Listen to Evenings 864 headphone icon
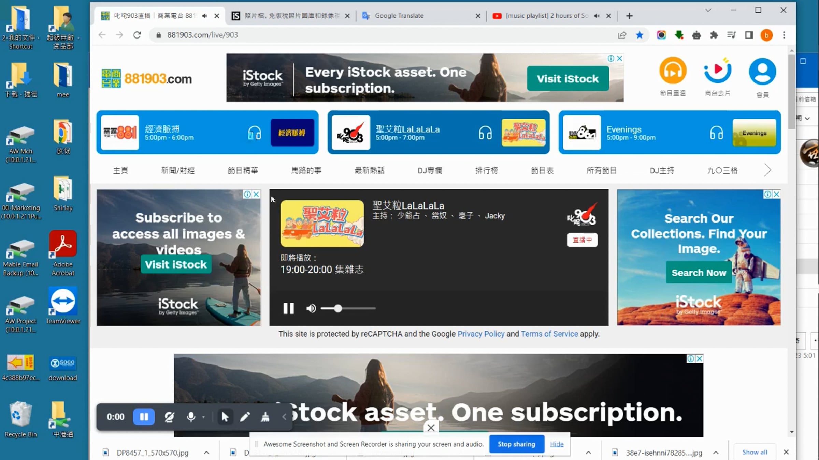Image resolution: width=819 pixels, height=460 pixels. [716, 133]
